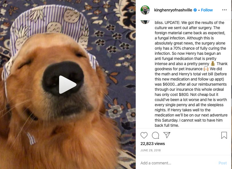Open the profile picture in the post header
This screenshot has width=232, height=169.
coord(145,10)
